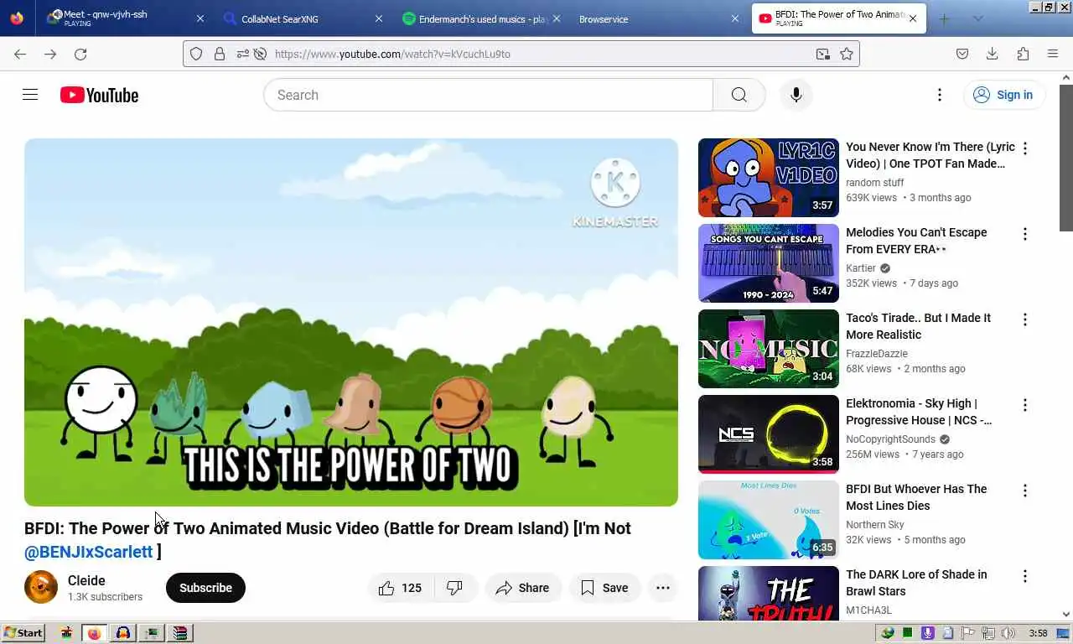Subscribe to the Cleide channel
The image size is (1073, 644).
pyautogui.click(x=205, y=588)
